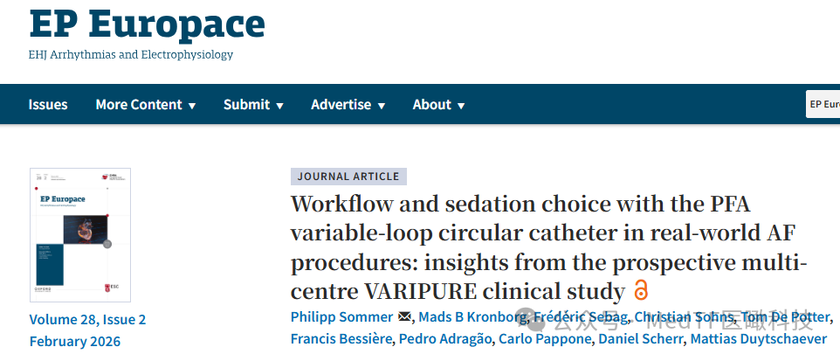Image resolution: width=840 pixels, height=354 pixels.
Task: Click the EHJ Arrhythmias and Electrophysiology subtitle
Action: pyautogui.click(x=131, y=54)
